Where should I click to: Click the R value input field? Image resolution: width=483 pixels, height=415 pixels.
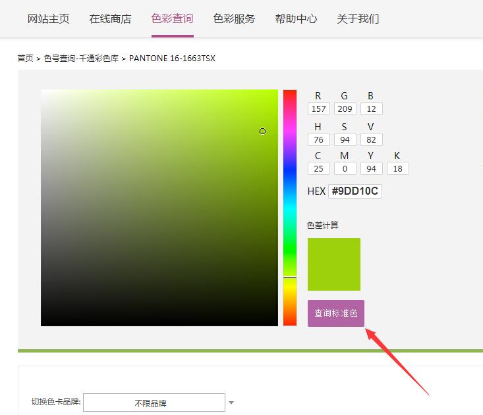(x=318, y=109)
